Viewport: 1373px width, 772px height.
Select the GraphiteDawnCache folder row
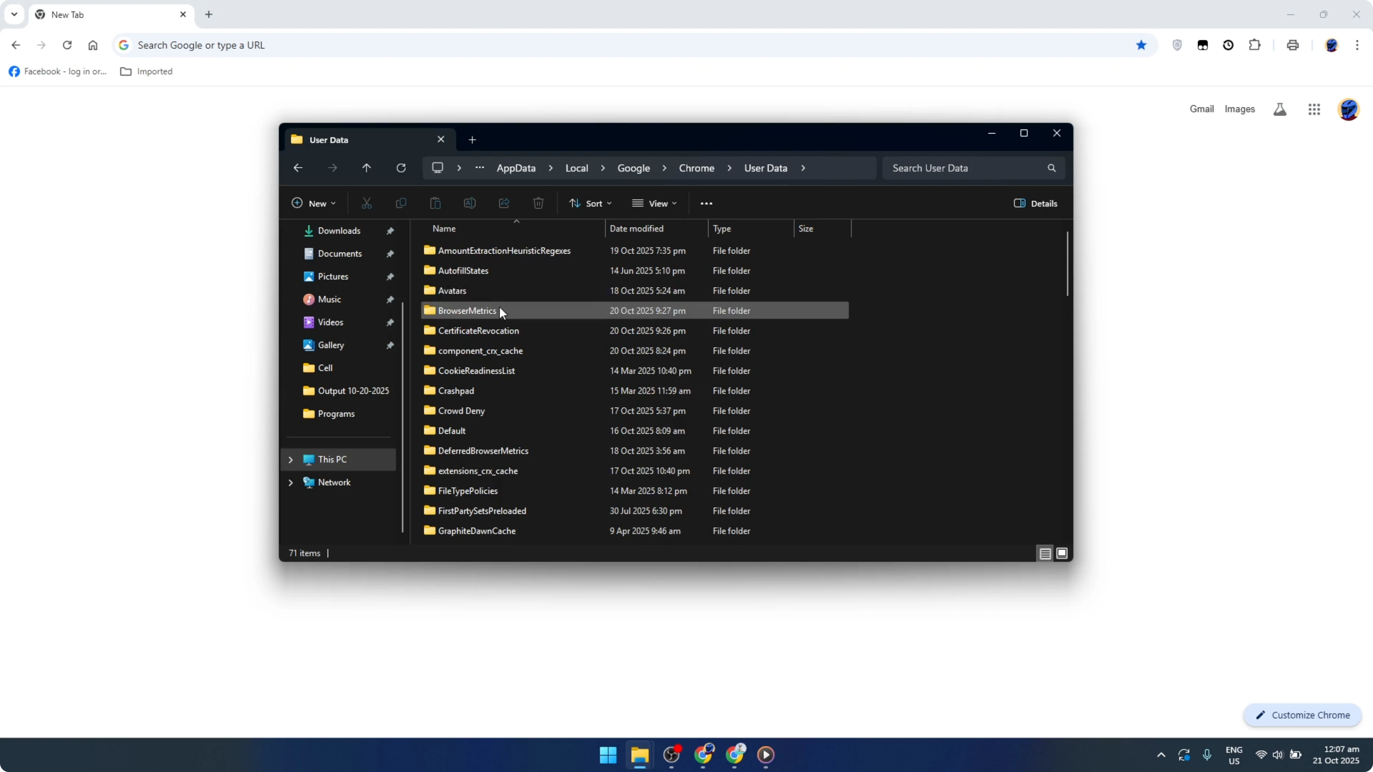(635, 531)
